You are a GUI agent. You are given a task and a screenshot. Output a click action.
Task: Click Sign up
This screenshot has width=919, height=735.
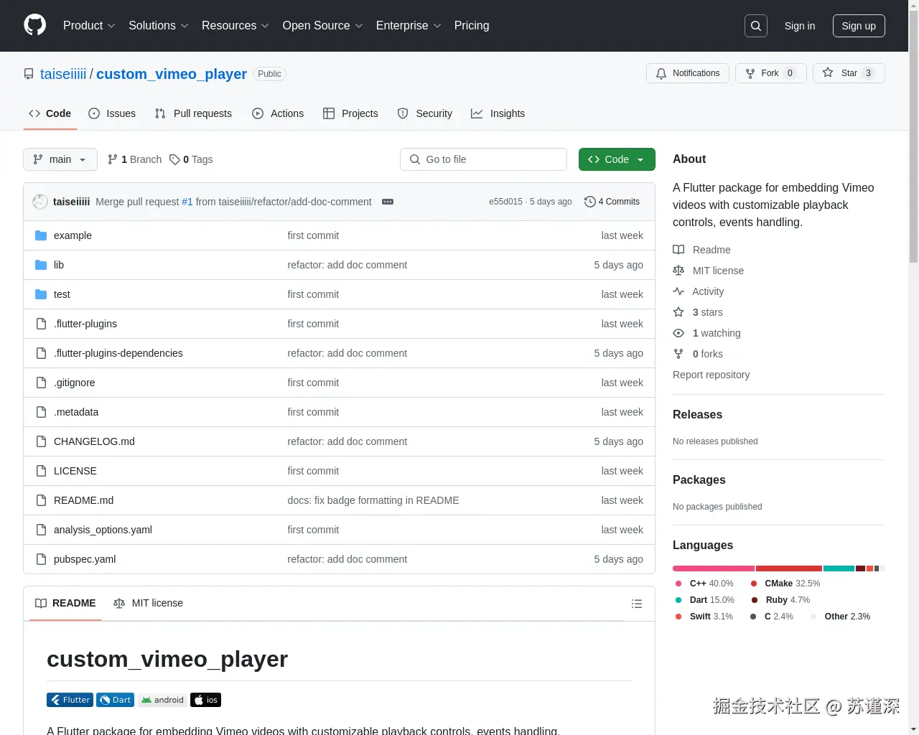point(859,26)
